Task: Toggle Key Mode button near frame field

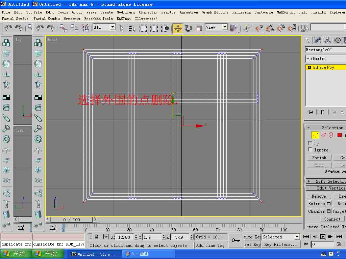Action: [x=306, y=244]
